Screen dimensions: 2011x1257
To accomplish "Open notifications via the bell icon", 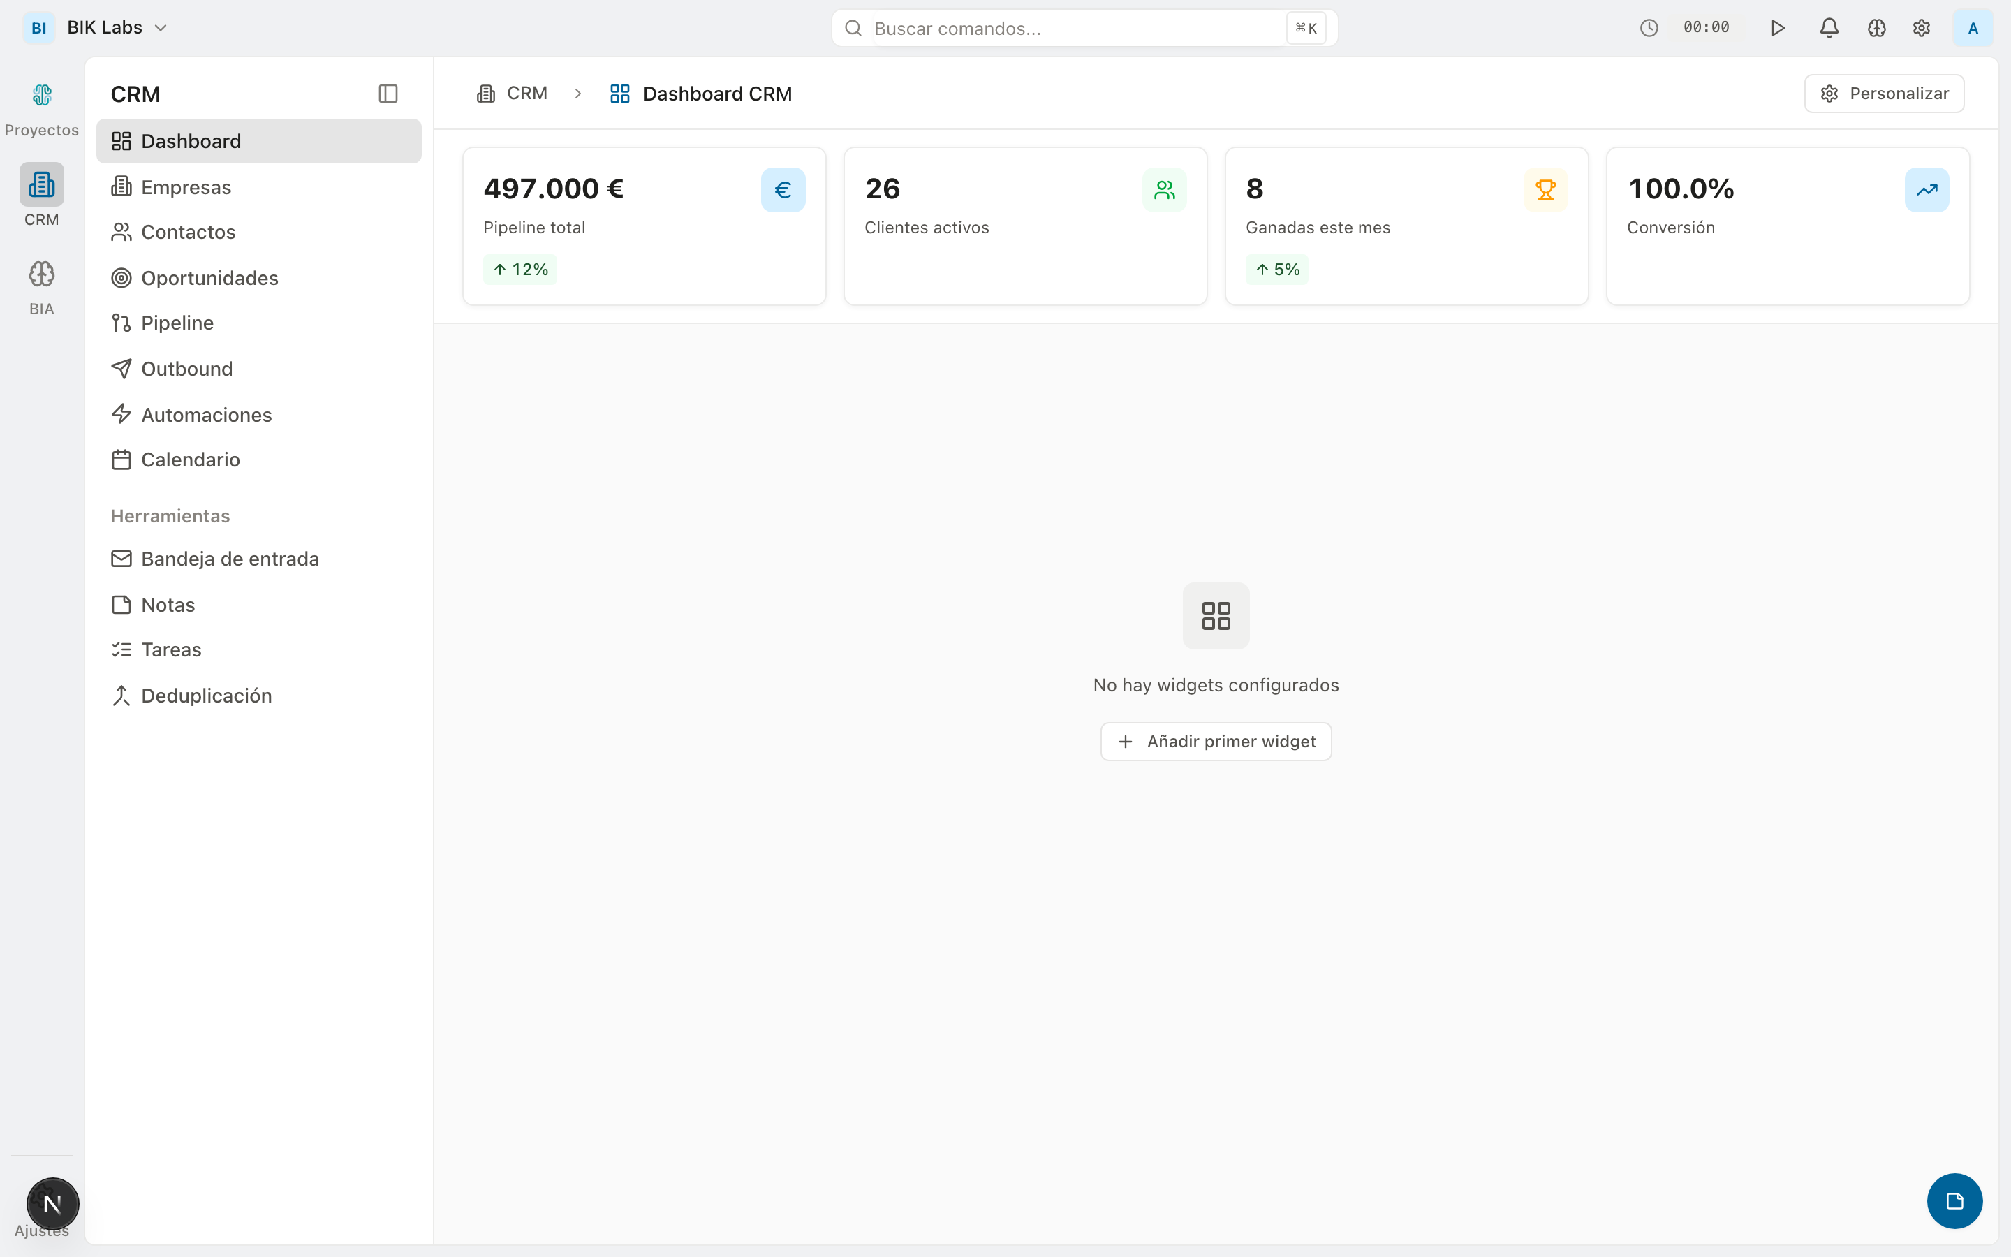I will click(1828, 27).
